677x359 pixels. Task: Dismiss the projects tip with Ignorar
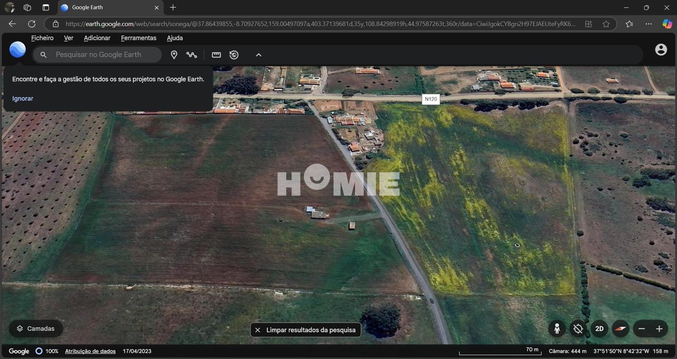(23, 99)
